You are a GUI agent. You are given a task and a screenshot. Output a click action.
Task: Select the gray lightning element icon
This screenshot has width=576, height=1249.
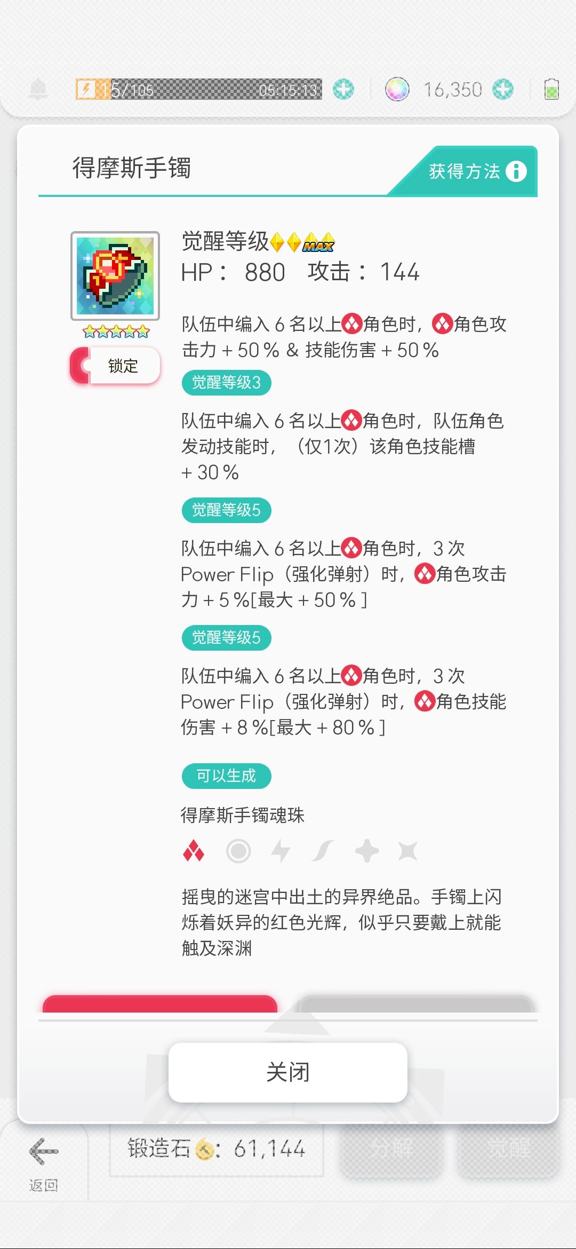[x=281, y=851]
